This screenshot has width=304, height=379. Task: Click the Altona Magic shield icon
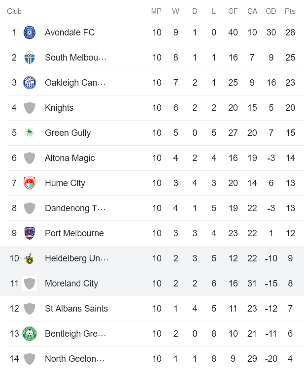[x=30, y=158]
